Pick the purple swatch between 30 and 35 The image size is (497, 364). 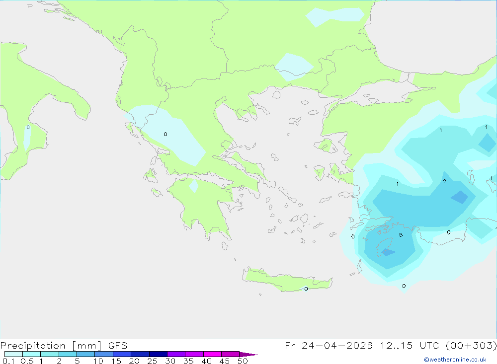coord(176,354)
